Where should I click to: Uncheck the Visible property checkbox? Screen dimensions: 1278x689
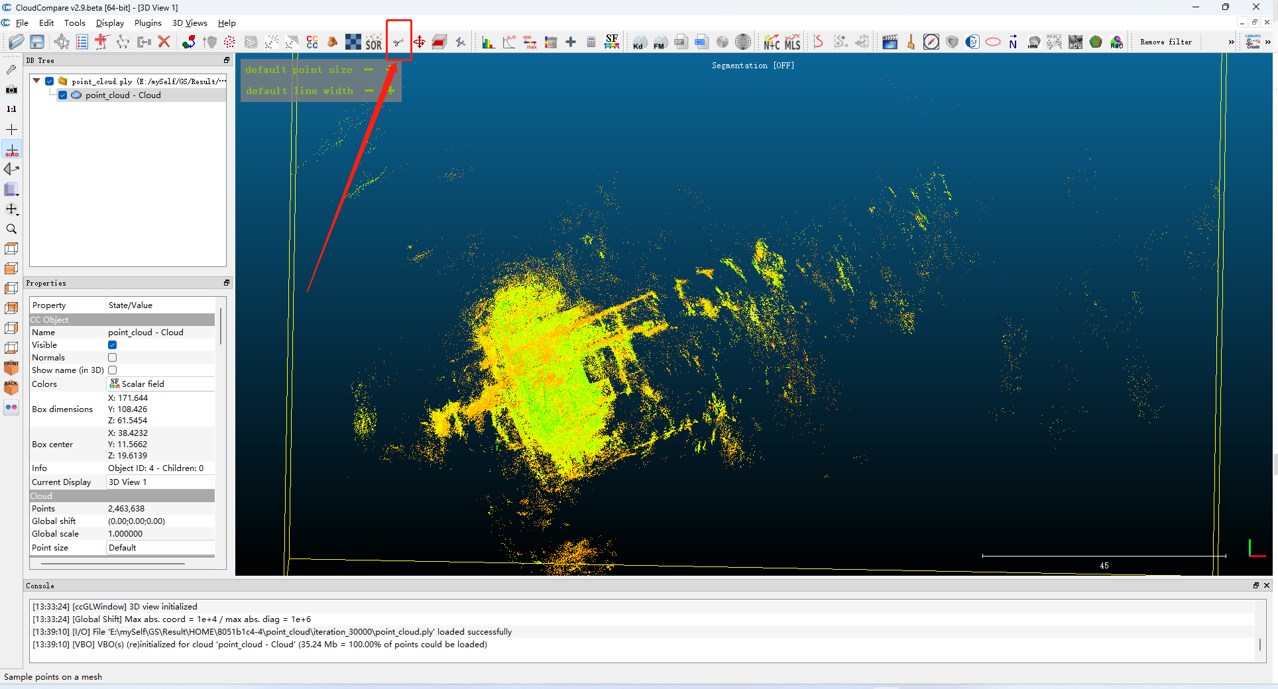pyautogui.click(x=113, y=345)
